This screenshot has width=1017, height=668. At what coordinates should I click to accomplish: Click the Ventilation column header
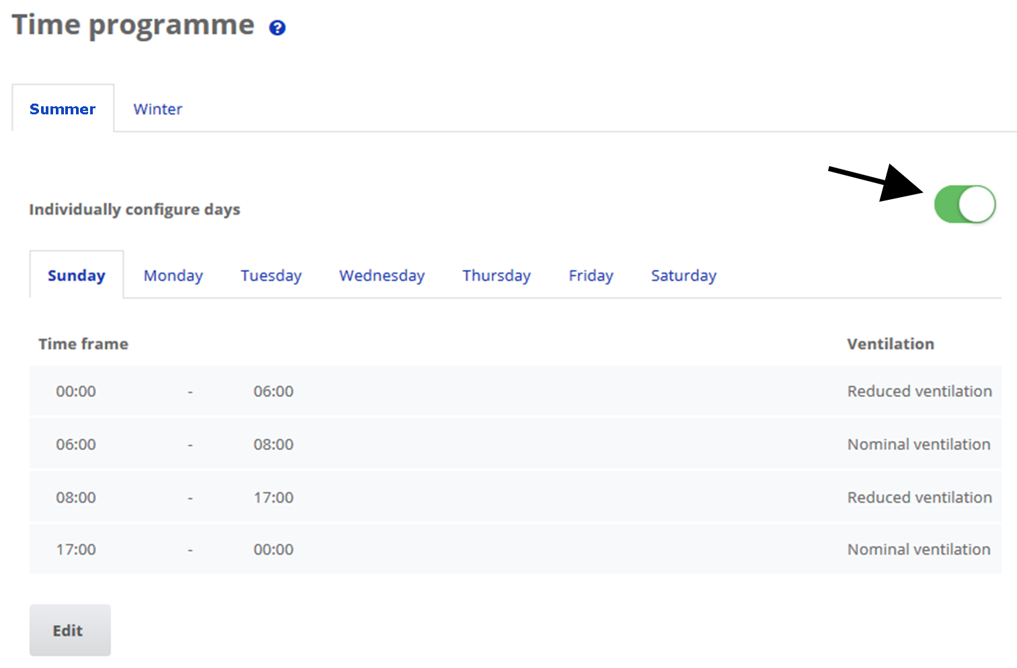(x=890, y=344)
